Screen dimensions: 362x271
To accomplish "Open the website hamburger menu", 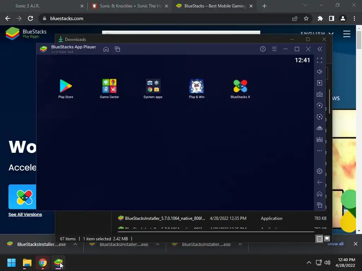I will click(x=347, y=34).
